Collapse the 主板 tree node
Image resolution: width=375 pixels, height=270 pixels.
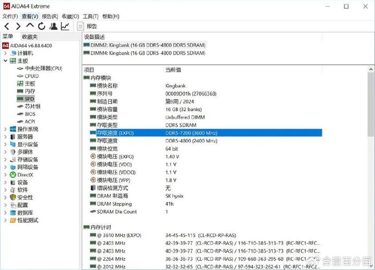tap(5, 61)
